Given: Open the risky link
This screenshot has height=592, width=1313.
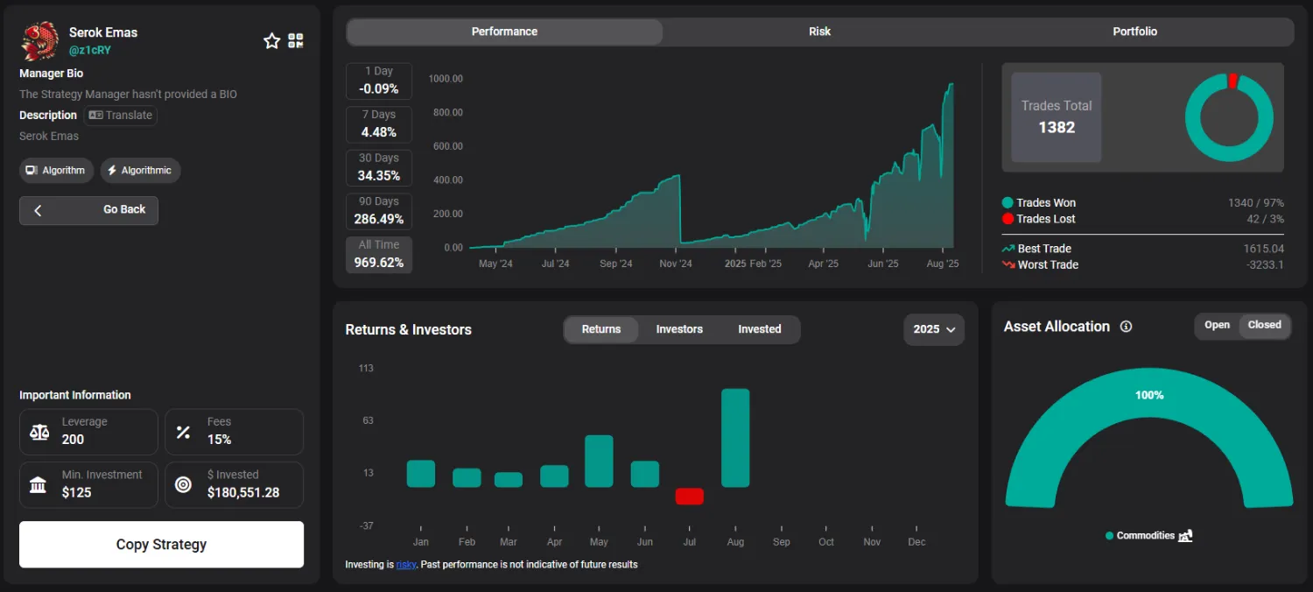Looking at the screenshot, I should [406, 565].
